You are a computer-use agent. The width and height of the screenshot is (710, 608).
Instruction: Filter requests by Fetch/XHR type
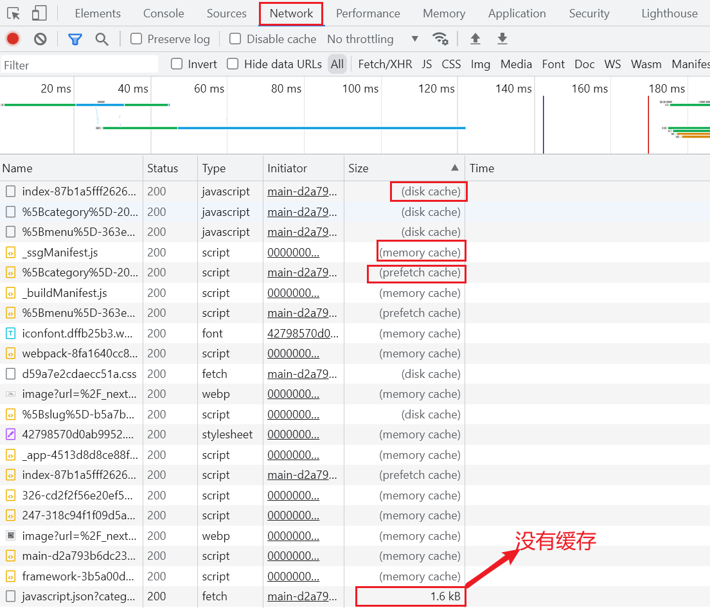(x=385, y=64)
